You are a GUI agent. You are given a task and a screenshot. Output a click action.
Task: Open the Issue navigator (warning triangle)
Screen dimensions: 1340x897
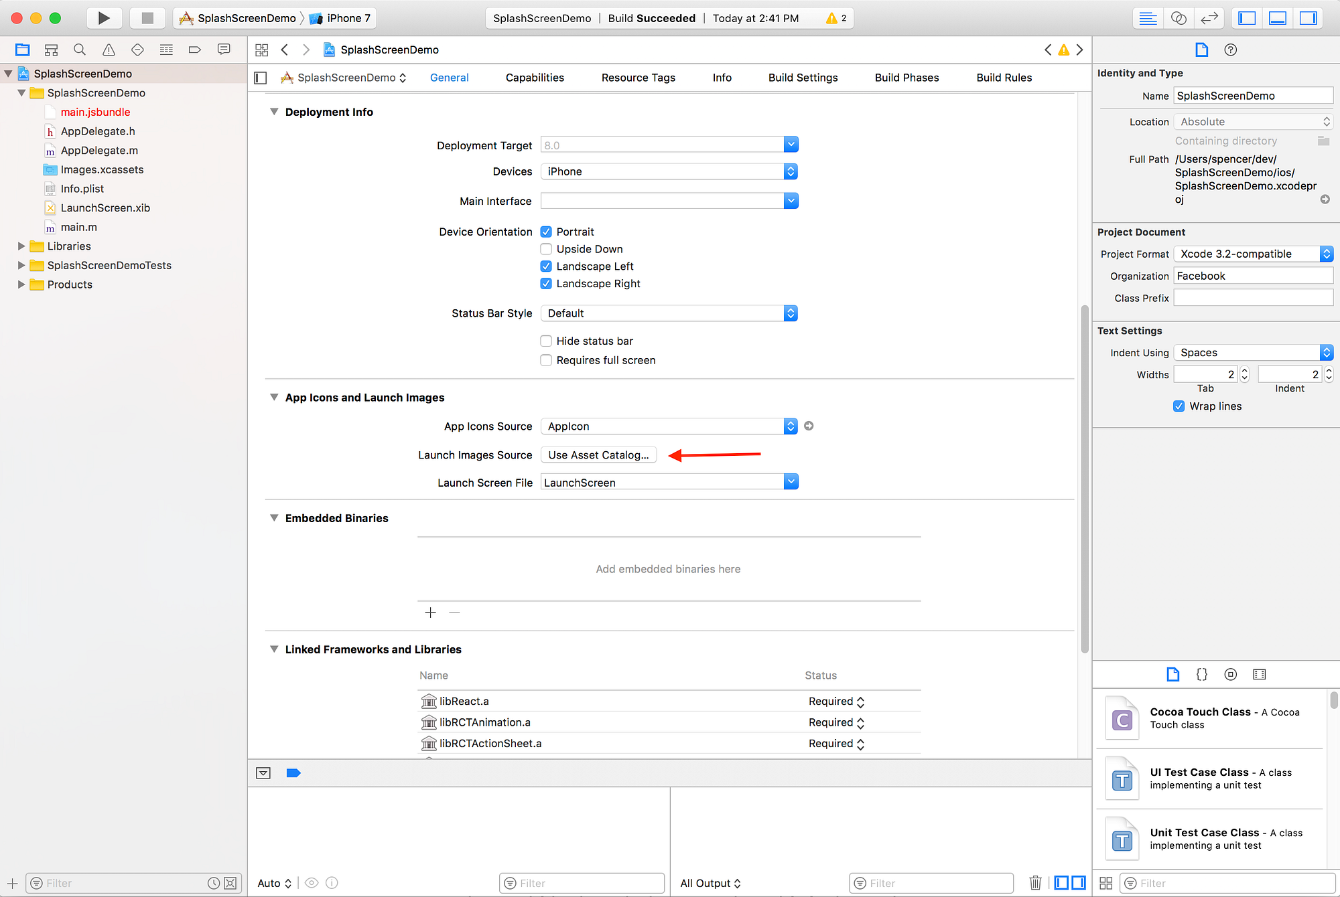(x=109, y=50)
